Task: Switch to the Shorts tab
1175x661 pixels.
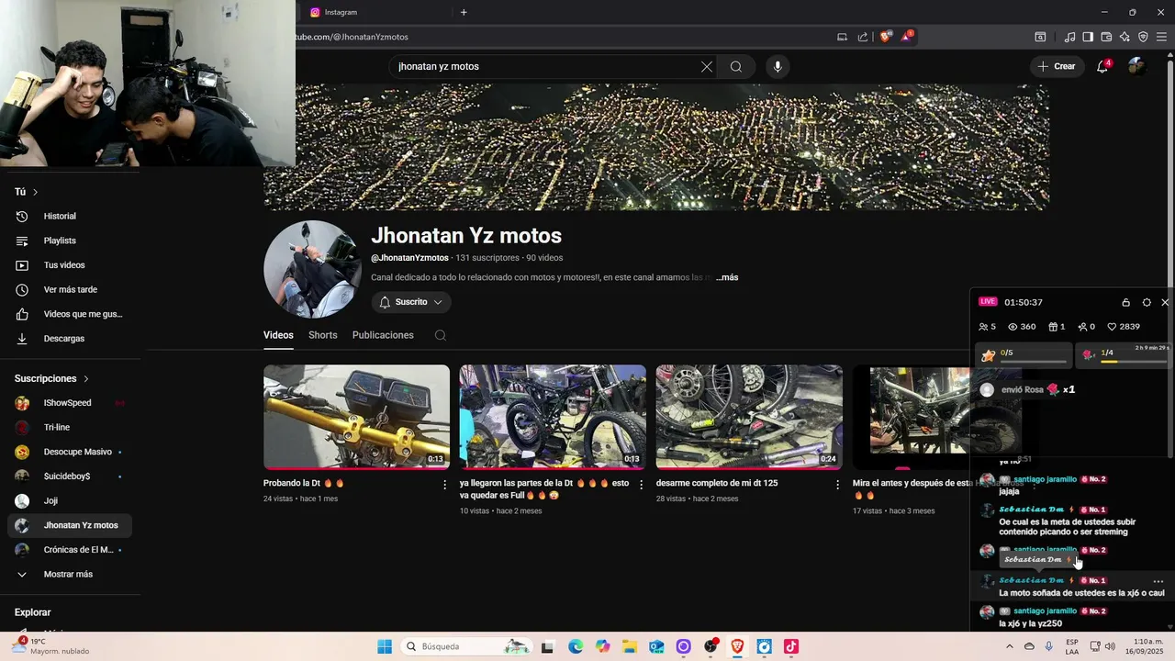Action: [323, 335]
